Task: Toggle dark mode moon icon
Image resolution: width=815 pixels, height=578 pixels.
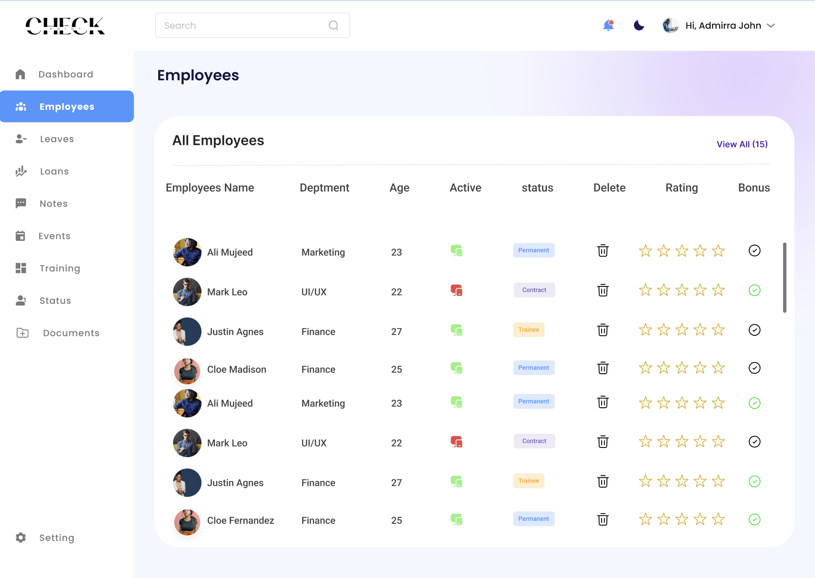Action: [x=639, y=25]
